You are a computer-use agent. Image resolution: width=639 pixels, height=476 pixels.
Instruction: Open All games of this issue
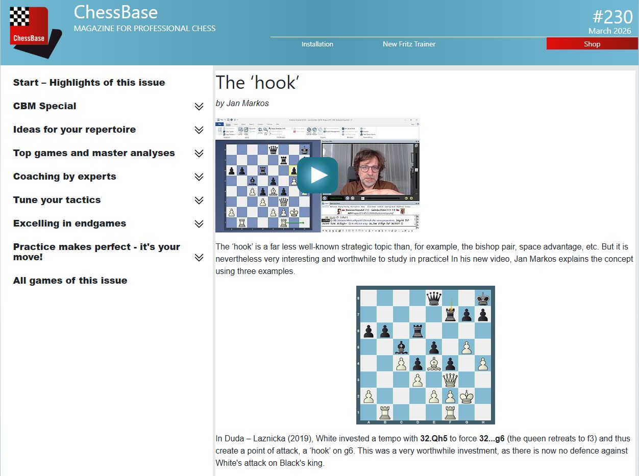[x=70, y=281]
